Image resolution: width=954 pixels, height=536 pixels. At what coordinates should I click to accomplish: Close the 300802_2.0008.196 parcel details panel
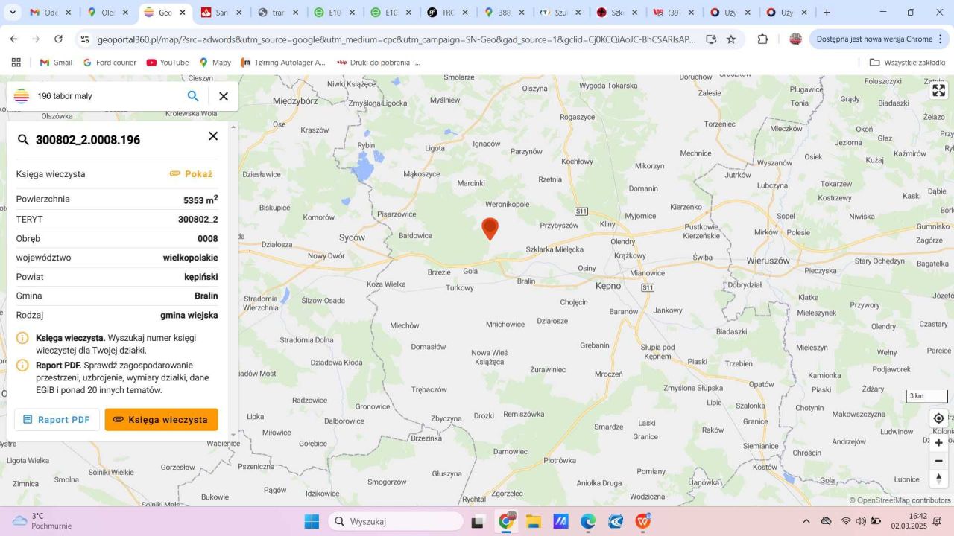[213, 135]
